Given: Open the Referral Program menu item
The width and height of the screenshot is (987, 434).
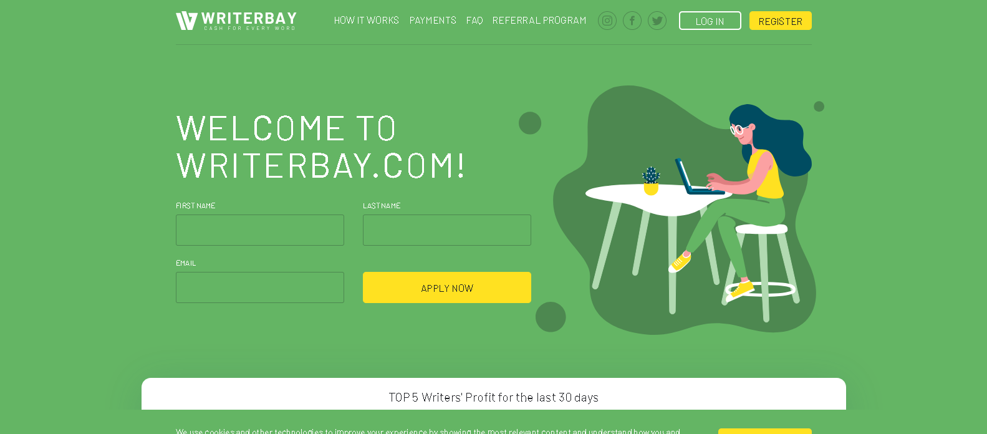Looking at the screenshot, I should point(539,21).
